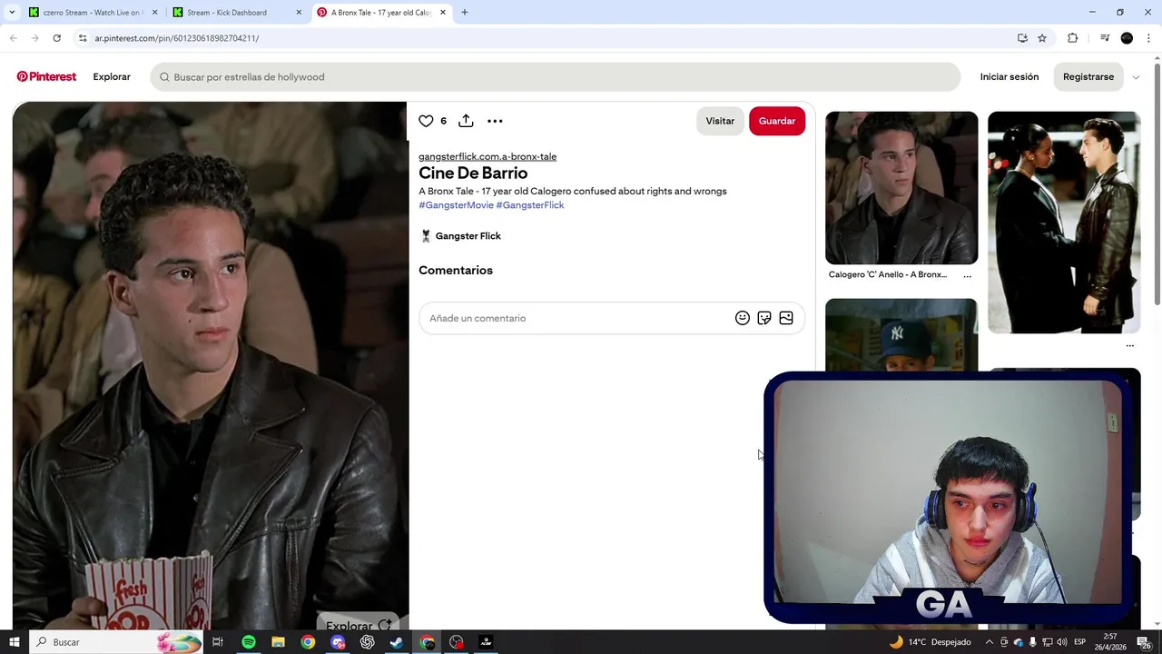Save the pin with Guardar
The width and height of the screenshot is (1162, 654).
coord(777,121)
